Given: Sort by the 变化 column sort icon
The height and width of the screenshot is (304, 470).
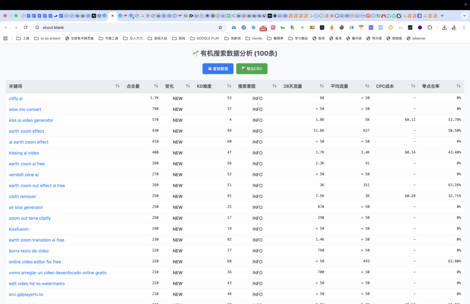Looking at the screenshot, I should point(188,86).
